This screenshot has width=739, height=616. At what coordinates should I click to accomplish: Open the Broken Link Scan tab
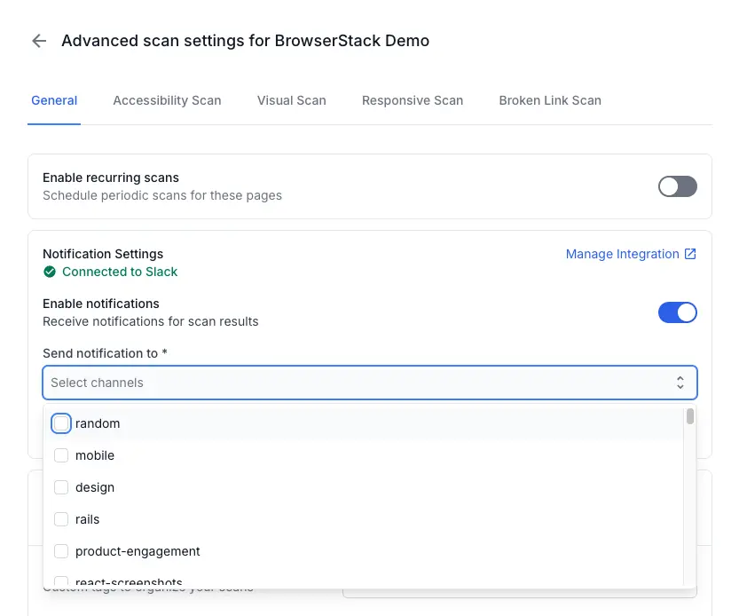tap(549, 100)
